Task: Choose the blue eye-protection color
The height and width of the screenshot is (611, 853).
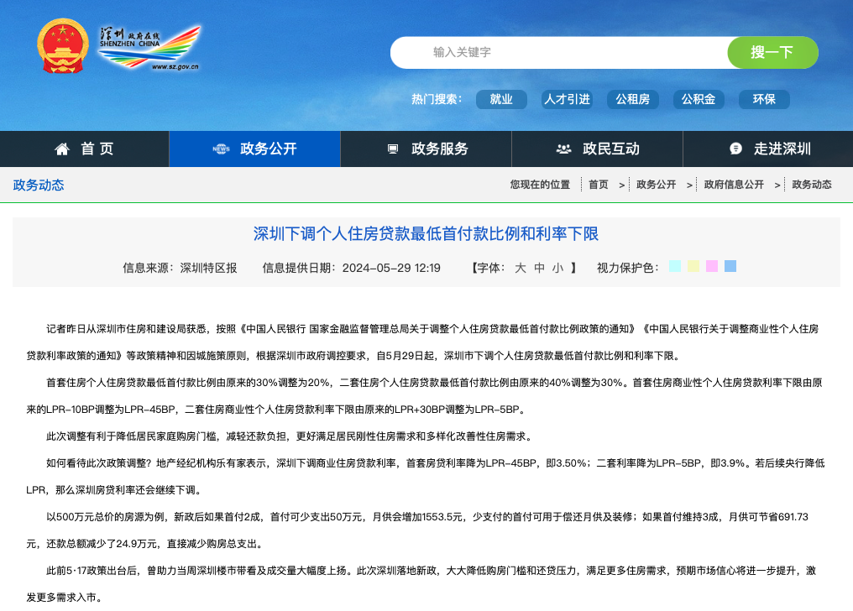Action: [x=730, y=266]
